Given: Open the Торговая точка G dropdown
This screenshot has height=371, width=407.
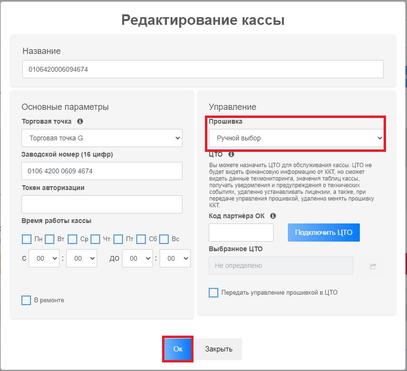Looking at the screenshot, I should (x=102, y=138).
